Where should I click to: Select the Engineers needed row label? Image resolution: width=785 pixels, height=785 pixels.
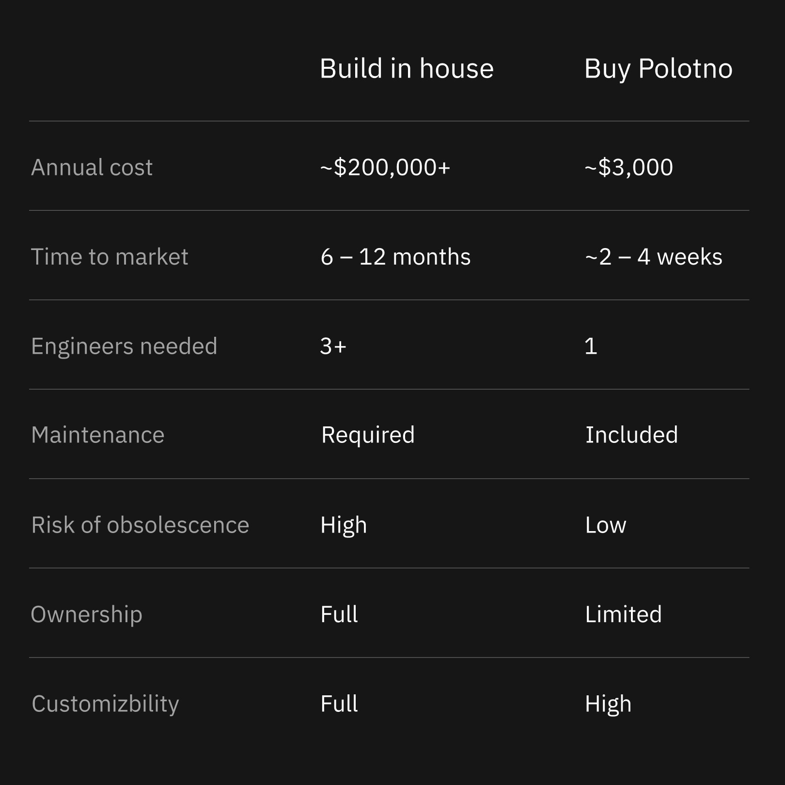[x=124, y=347]
